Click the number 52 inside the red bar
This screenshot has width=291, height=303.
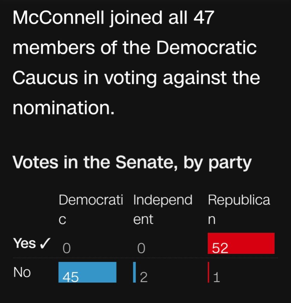pyautogui.click(x=220, y=248)
